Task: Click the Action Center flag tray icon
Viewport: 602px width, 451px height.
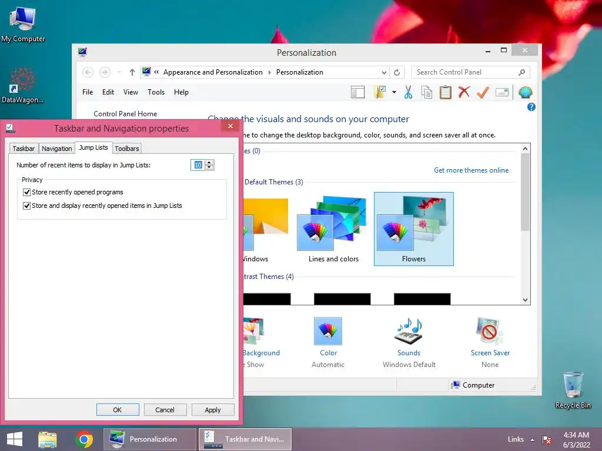Action: tap(547, 439)
